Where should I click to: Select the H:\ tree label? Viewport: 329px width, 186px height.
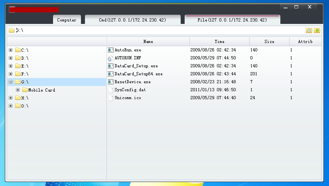25,98
